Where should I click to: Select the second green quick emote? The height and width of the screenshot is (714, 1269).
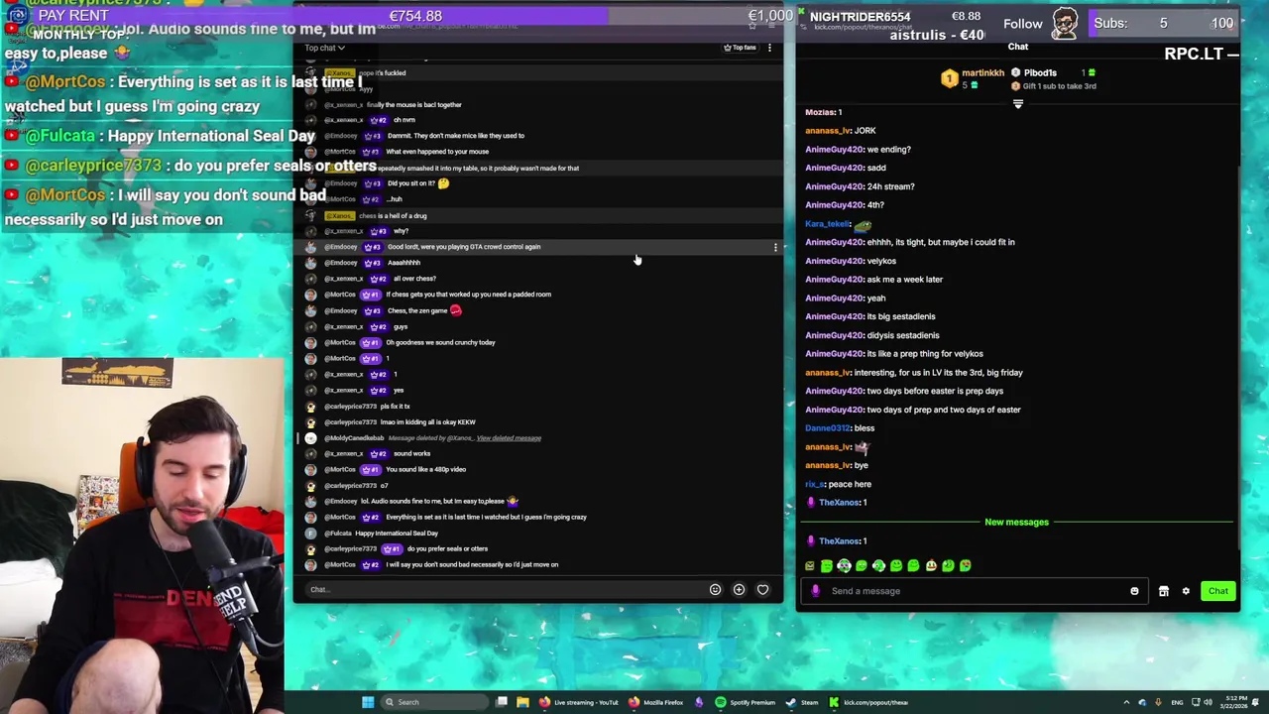coord(827,566)
